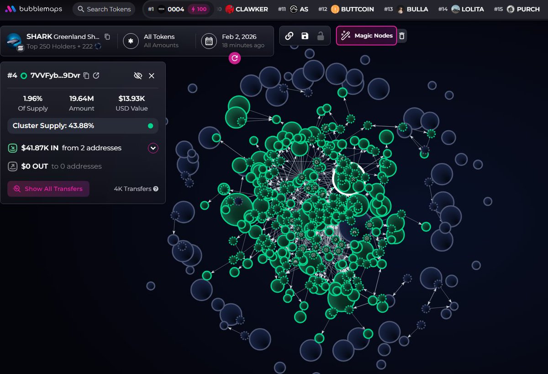Click the padlock icon in the toolbar

[x=321, y=36]
